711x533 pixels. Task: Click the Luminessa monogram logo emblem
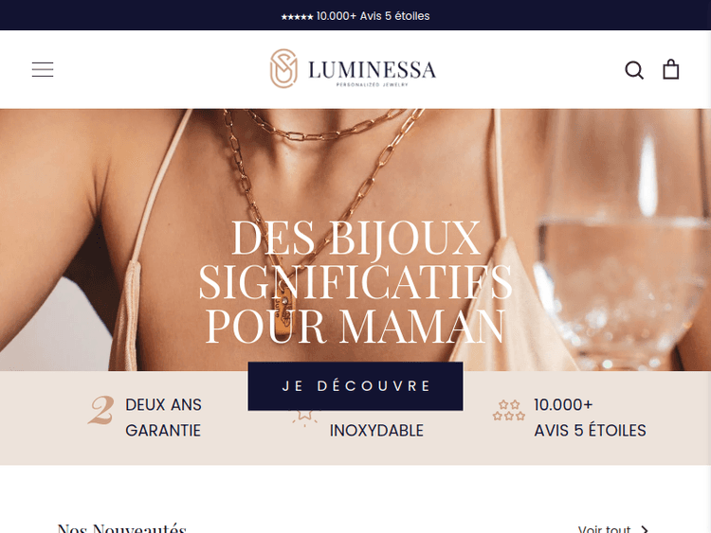click(x=283, y=68)
